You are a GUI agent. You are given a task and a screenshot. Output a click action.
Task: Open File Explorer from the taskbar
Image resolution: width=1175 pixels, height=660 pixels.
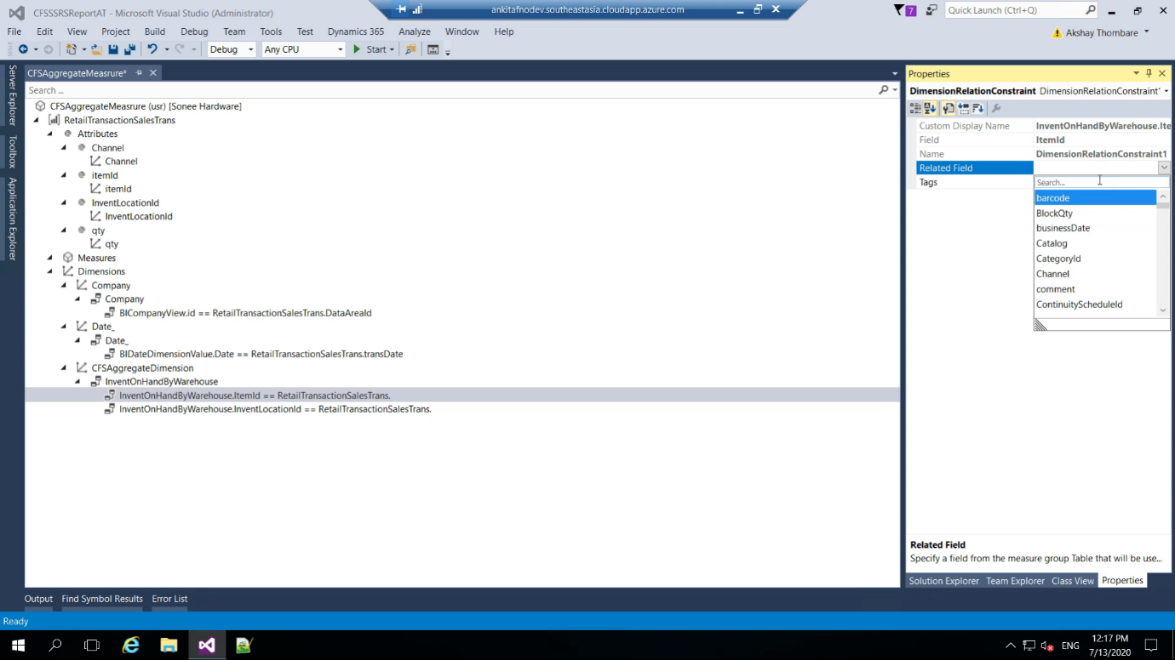169,646
